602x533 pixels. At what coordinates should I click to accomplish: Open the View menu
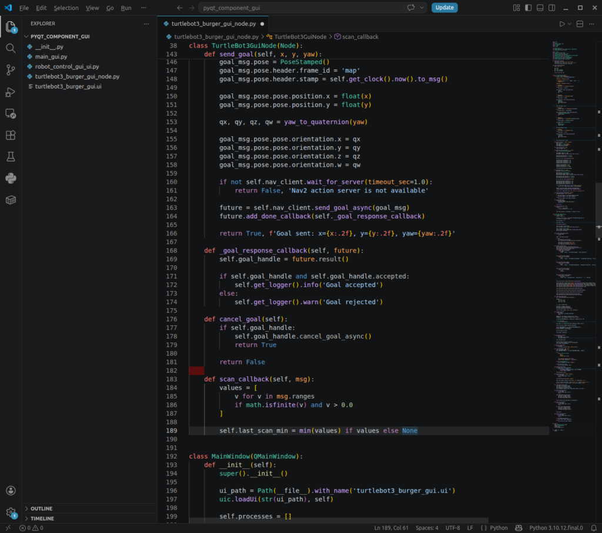pos(92,8)
